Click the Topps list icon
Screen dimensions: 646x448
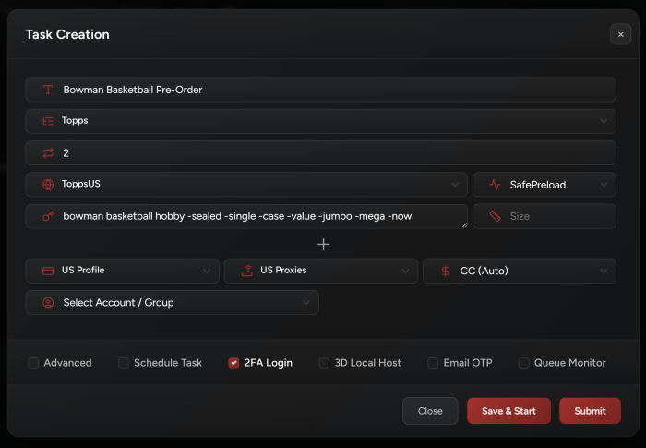point(48,121)
